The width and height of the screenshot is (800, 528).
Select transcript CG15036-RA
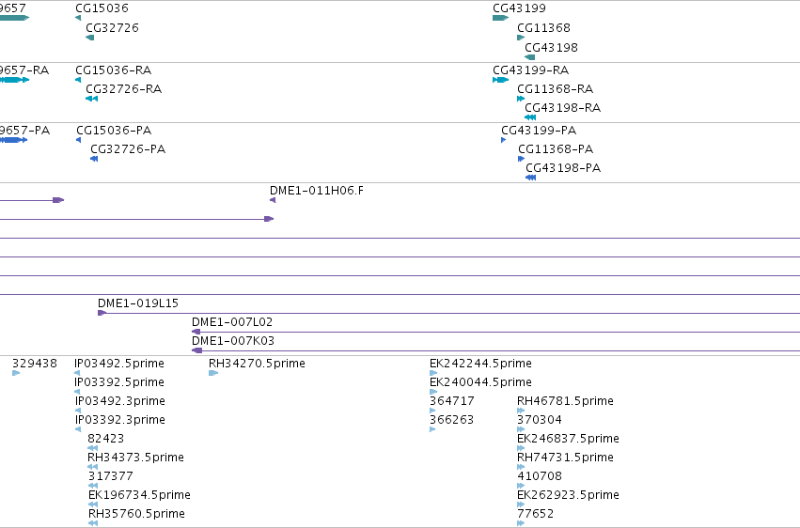(113, 70)
